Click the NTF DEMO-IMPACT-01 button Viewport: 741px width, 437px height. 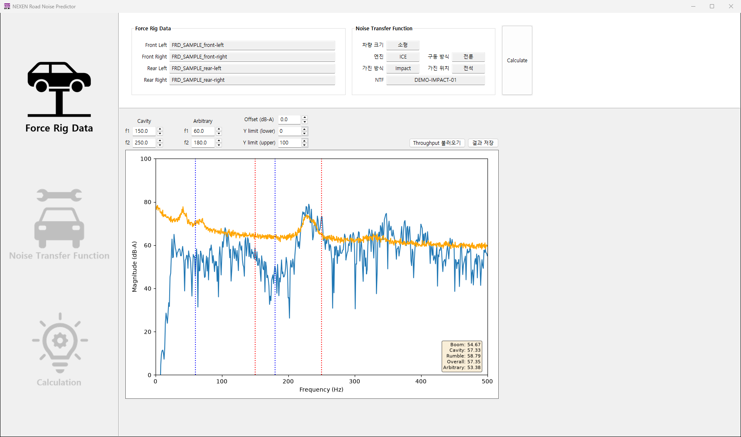pos(436,80)
